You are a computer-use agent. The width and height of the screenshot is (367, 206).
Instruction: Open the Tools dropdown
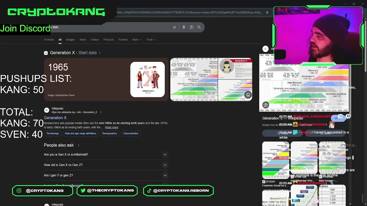point(151,40)
